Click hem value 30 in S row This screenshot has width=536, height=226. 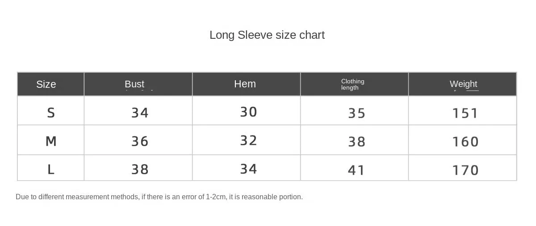tap(248, 111)
